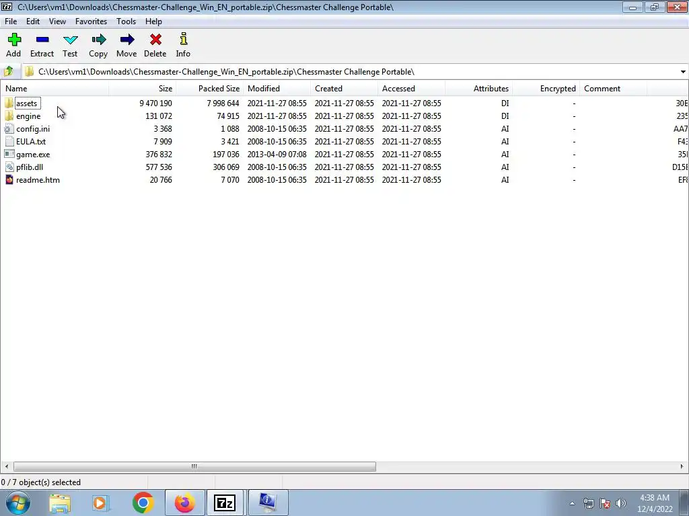The image size is (689, 516).
Task: Select the engine folder icon
Action: pos(9,116)
